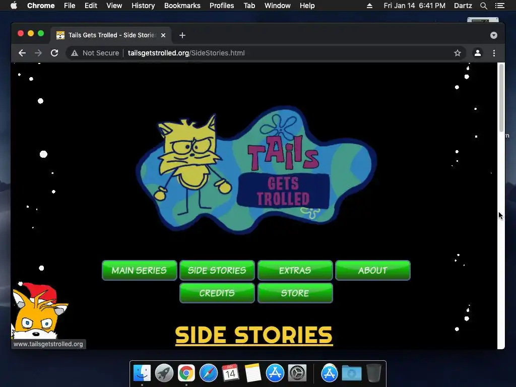
Task: Click the date and time in menu bar
Action: tap(414, 6)
